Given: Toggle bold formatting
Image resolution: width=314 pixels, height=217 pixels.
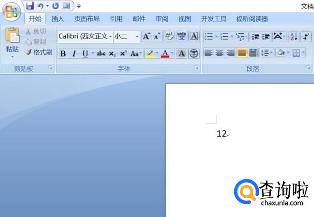Looking at the screenshot, I should coord(63,54).
